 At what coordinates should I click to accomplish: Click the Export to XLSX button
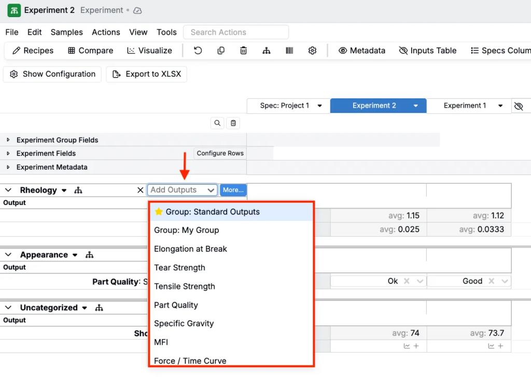point(147,74)
